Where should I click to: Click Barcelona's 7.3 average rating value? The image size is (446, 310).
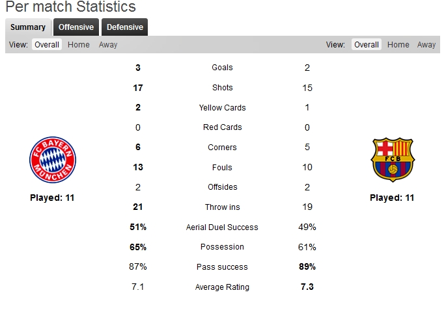tap(307, 287)
